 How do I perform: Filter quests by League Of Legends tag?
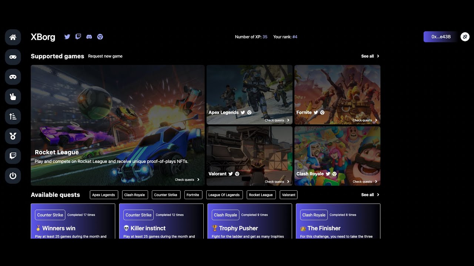(224, 195)
